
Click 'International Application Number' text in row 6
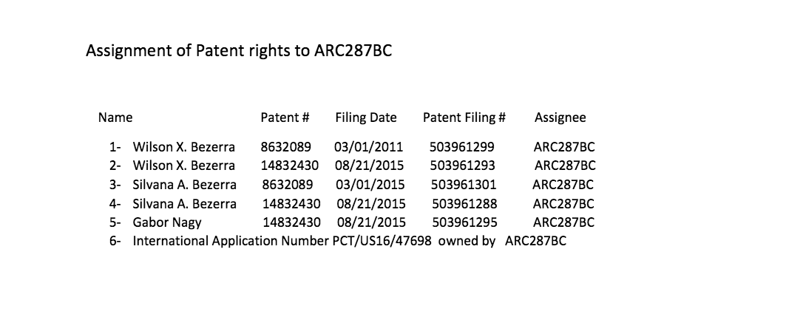coord(231,241)
